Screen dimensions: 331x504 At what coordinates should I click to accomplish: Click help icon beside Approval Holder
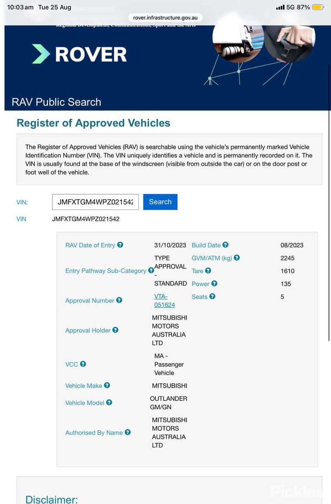pos(116,330)
